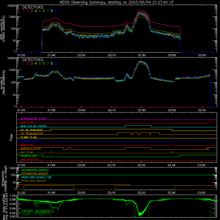
Task: Select olive detector 5 in rear segments legend
Action: click(x=40, y=64)
